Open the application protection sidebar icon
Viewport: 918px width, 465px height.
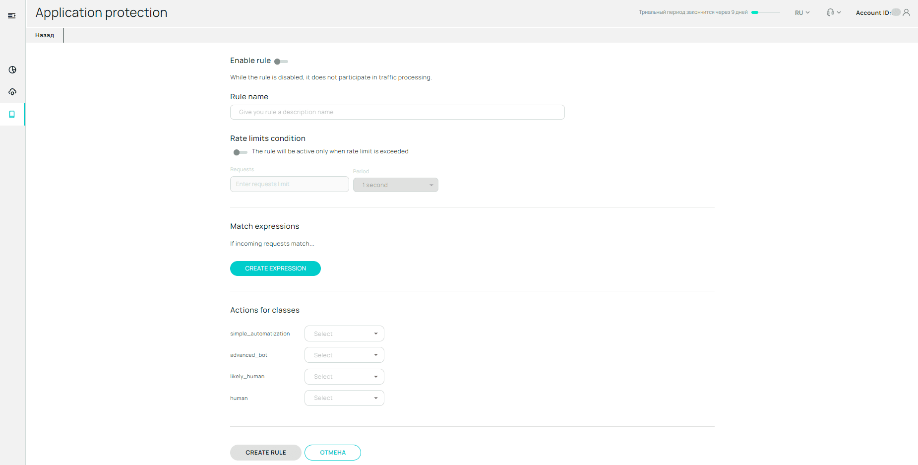point(12,114)
